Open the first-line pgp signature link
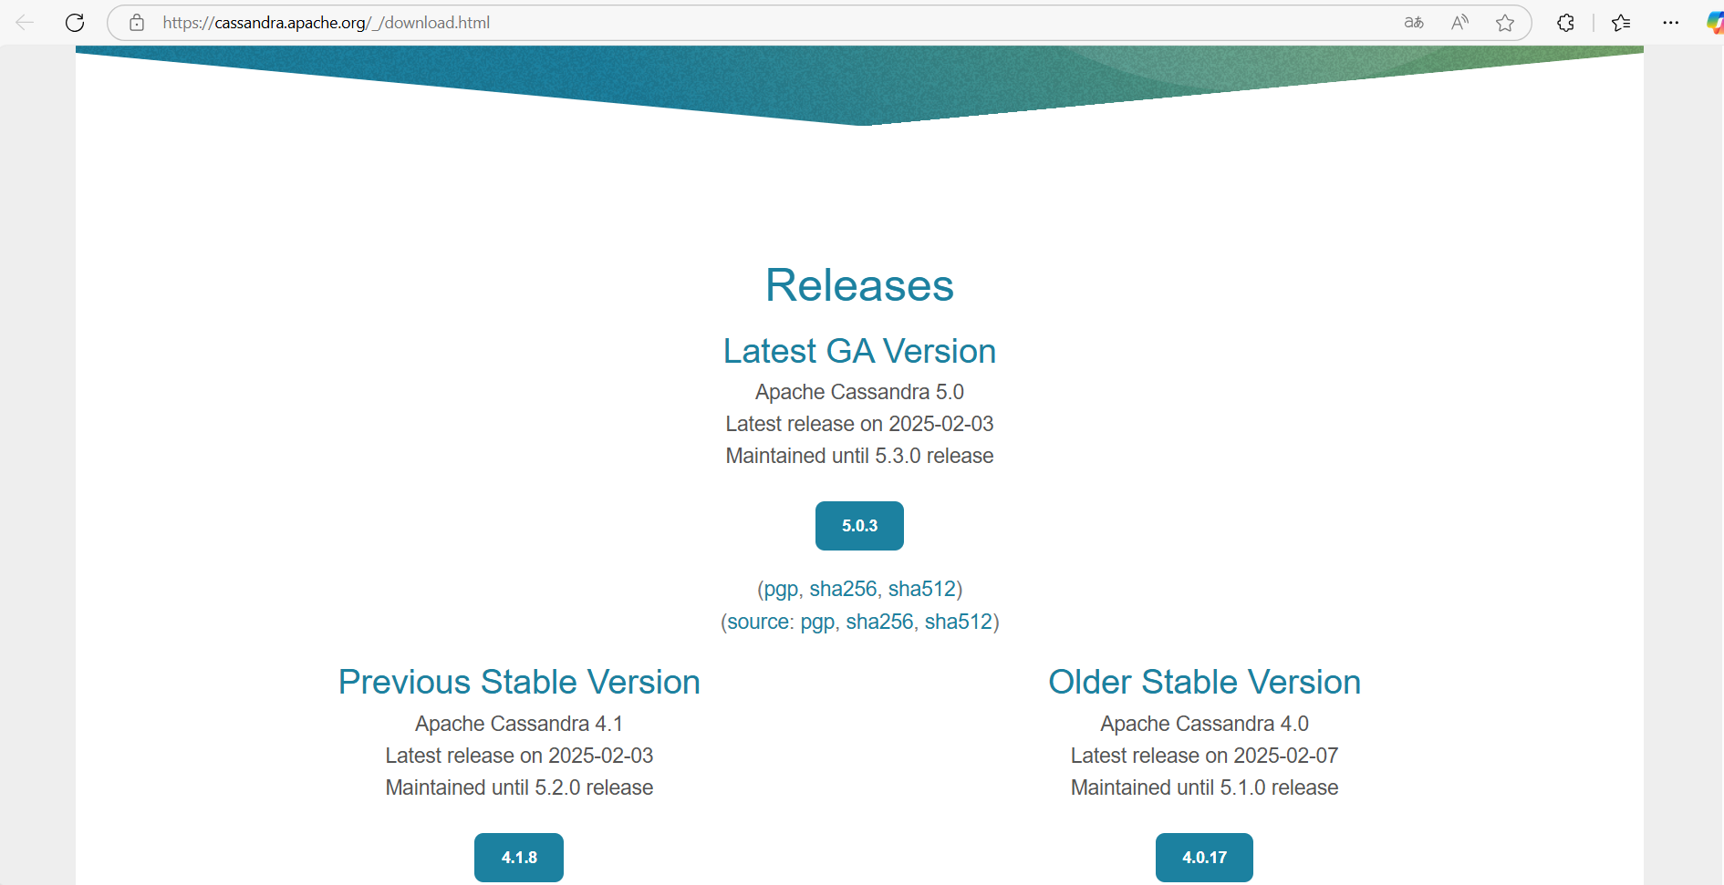1724x885 pixels. tap(781, 590)
